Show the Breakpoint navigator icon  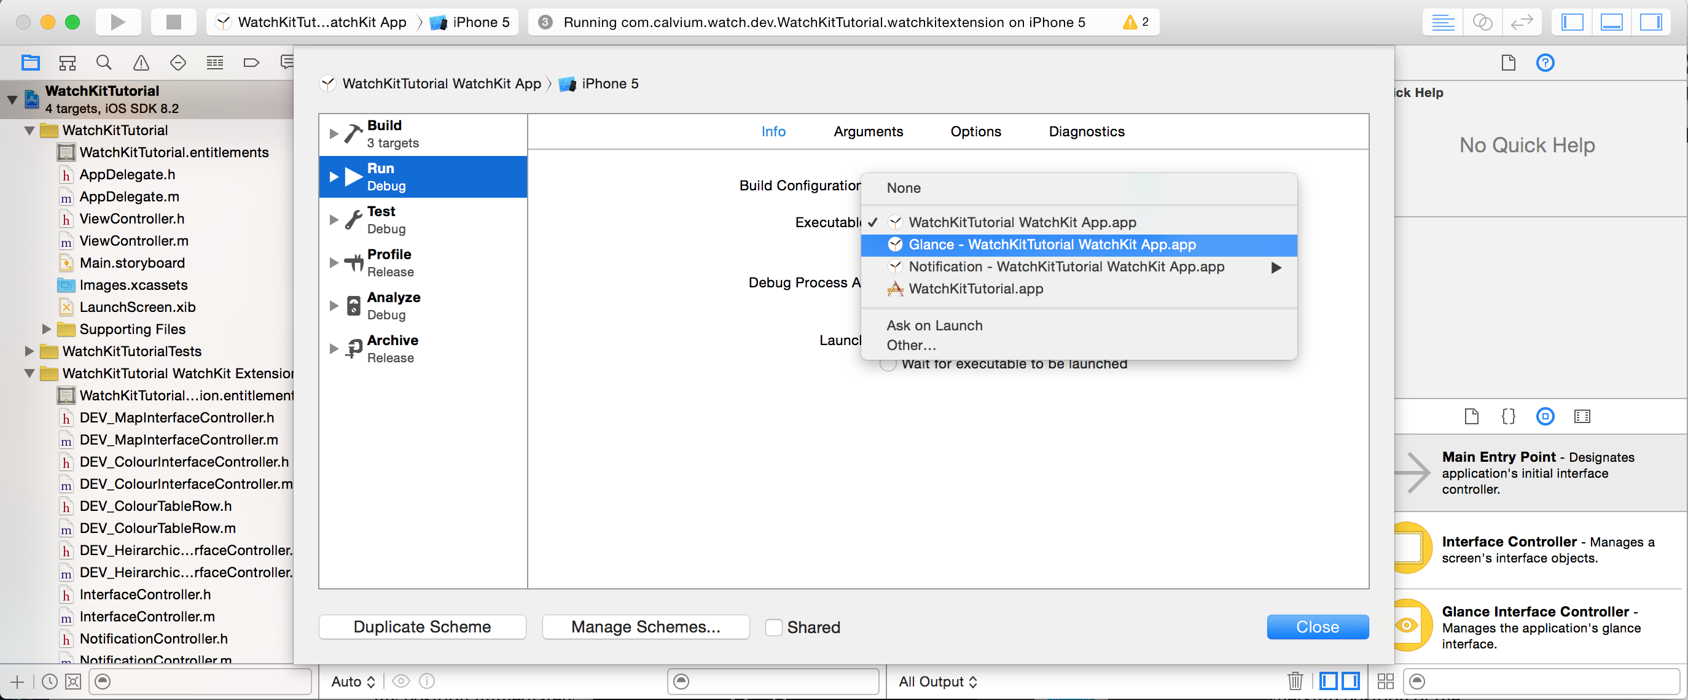(x=251, y=63)
